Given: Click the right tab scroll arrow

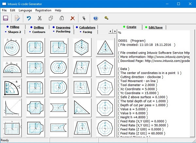Looking at the screenshot, I should click(x=115, y=31).
